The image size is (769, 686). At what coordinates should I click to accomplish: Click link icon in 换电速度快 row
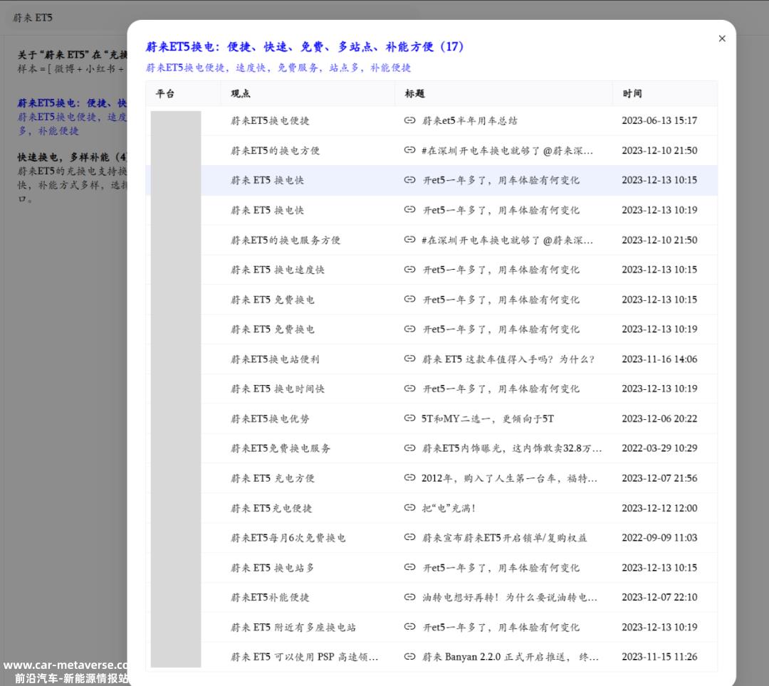(409, 270)
